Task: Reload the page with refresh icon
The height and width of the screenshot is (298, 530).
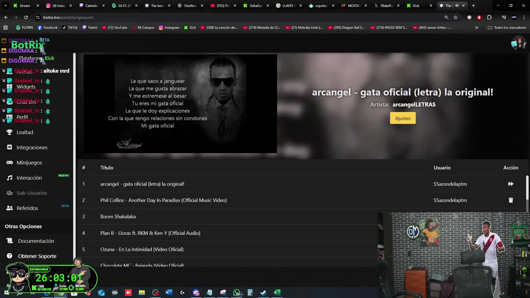Action: coord(26,17)
